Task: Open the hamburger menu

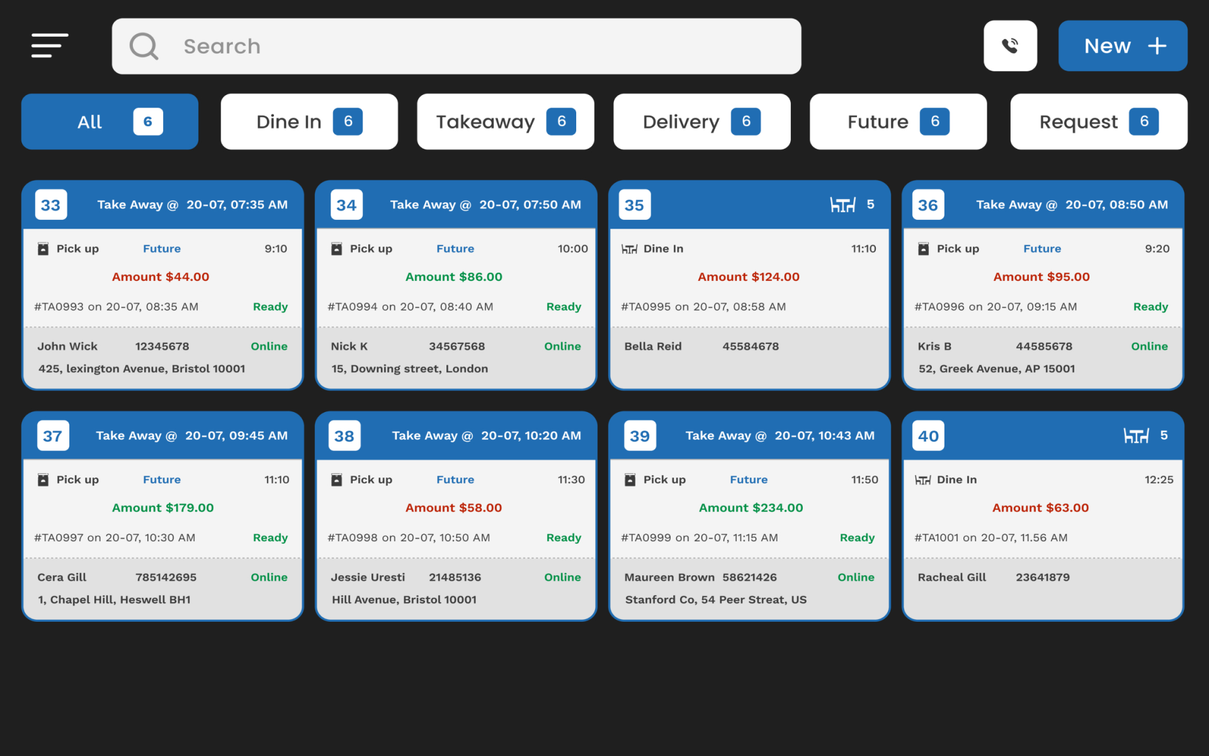Action: tap(49, 45)
